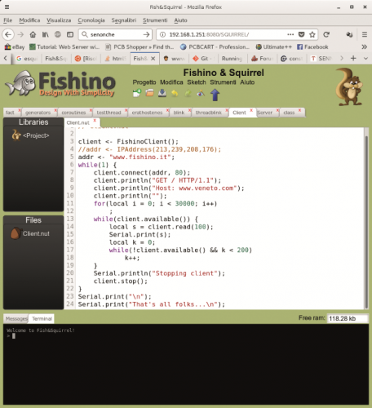Screen dimensions: 372x408
Task: Open the PCBCART bookmark
Action: tap(215, 47)
